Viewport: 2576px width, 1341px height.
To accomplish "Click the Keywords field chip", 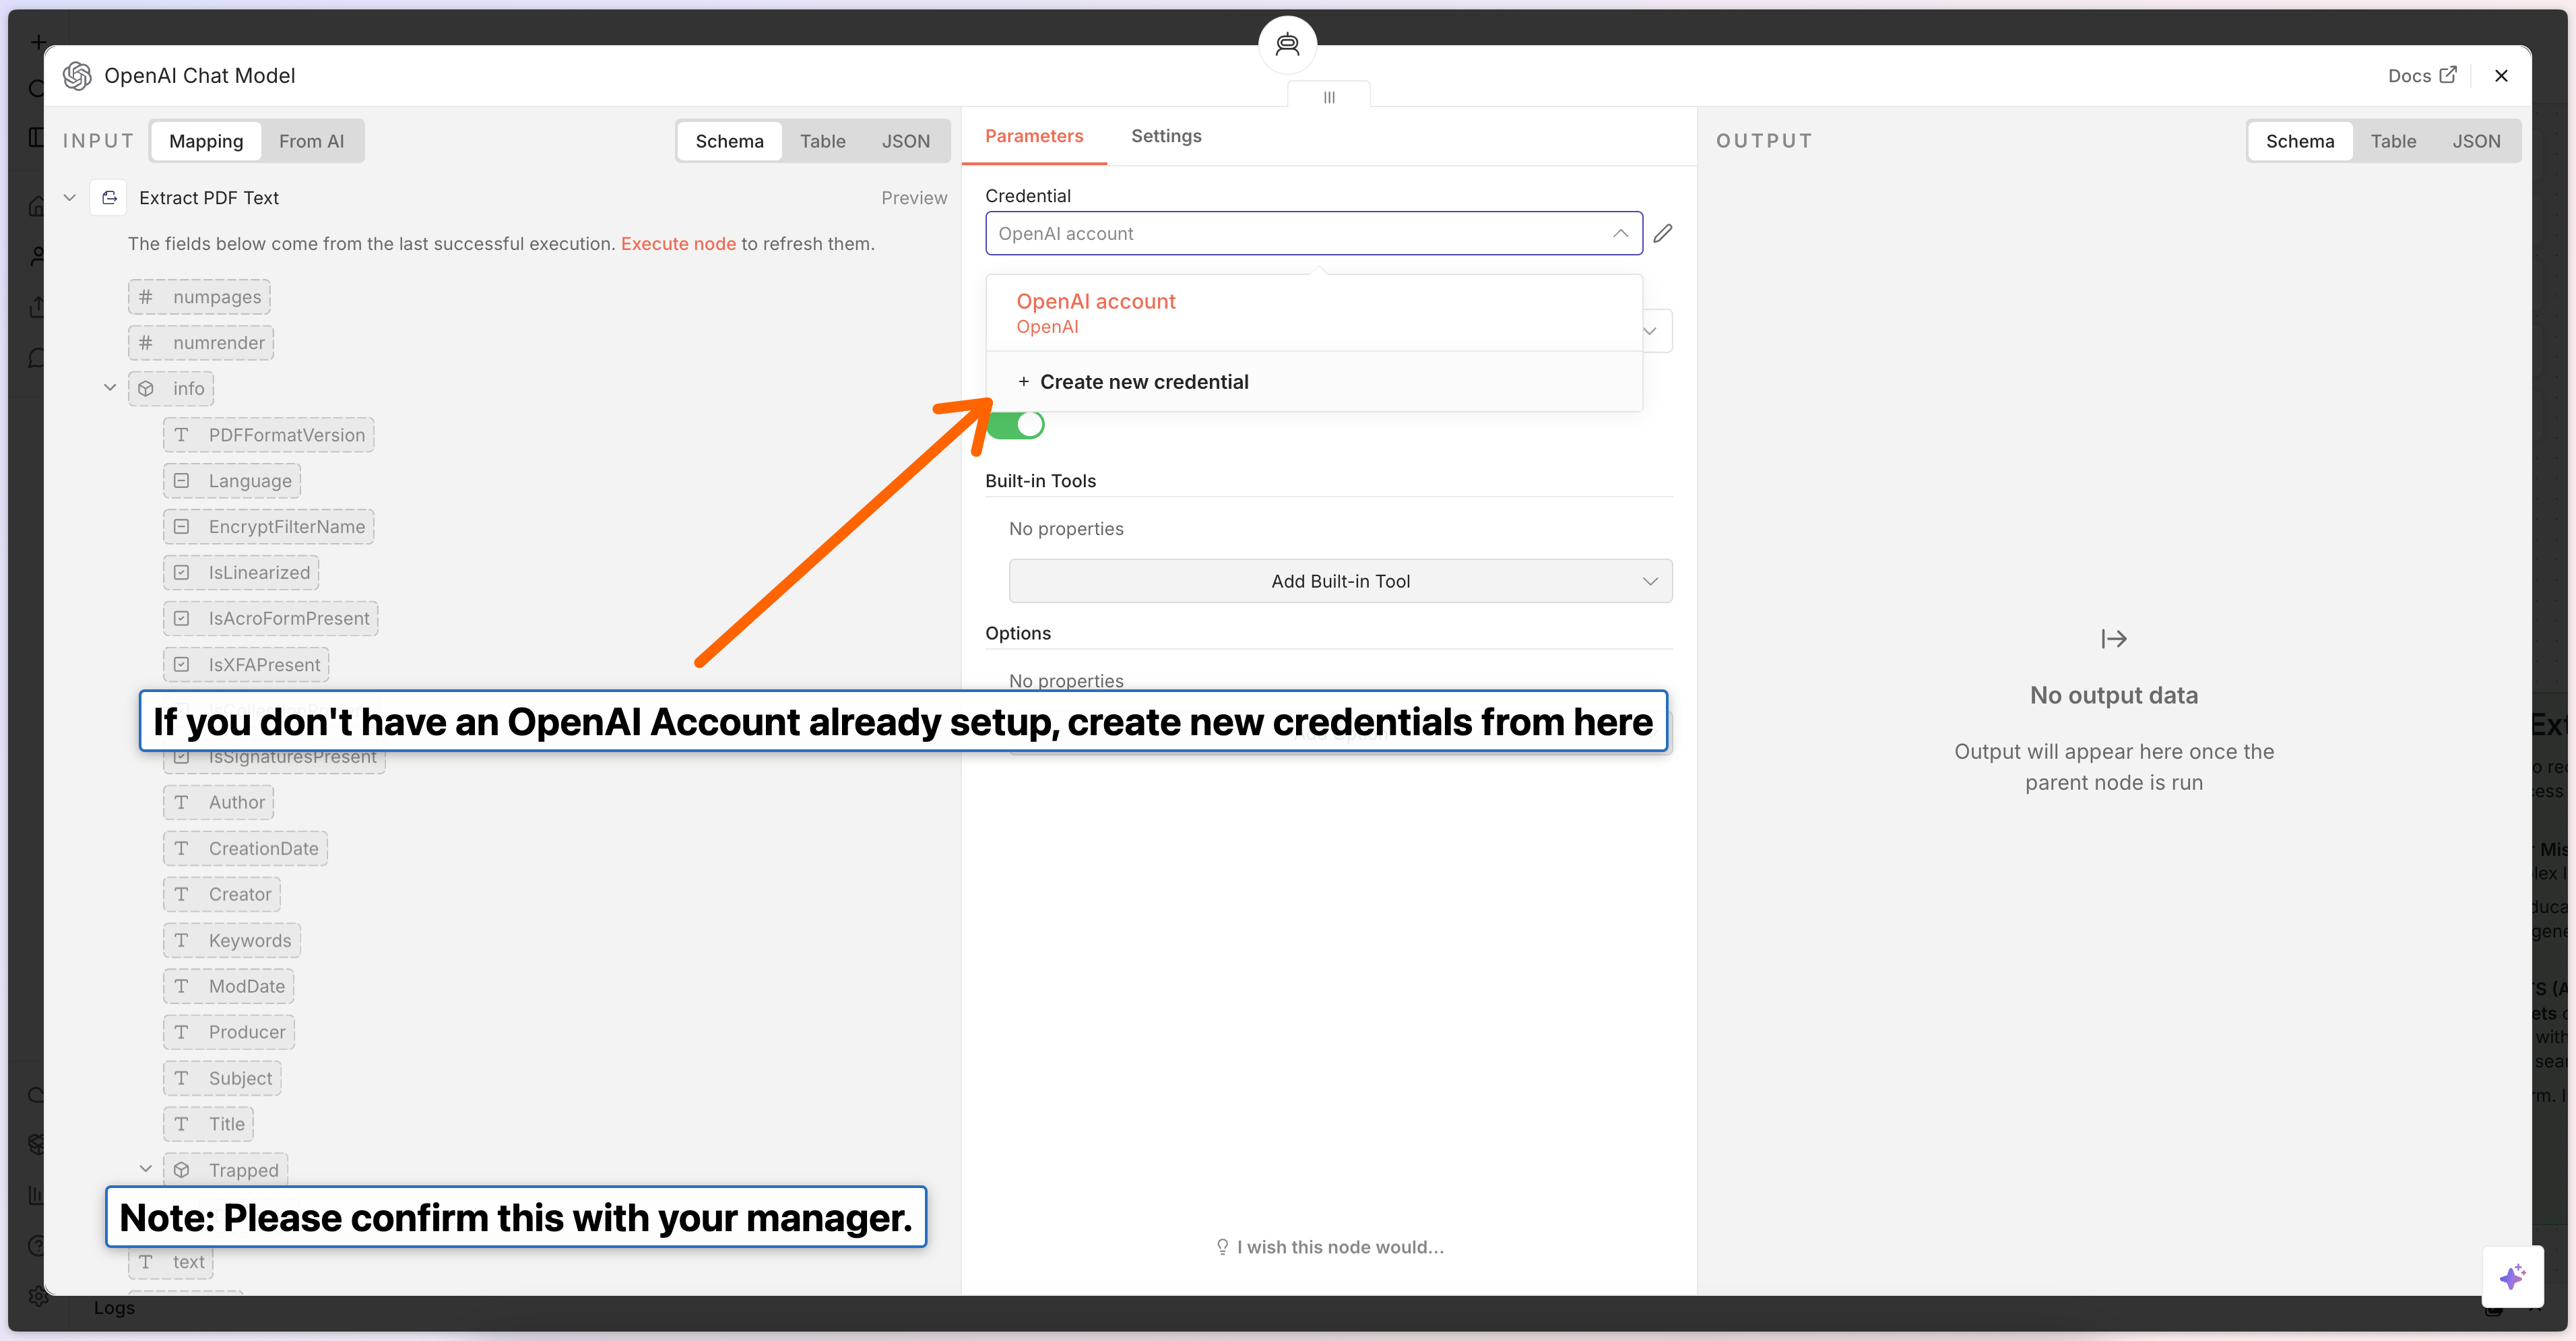I will coord(232,940).
